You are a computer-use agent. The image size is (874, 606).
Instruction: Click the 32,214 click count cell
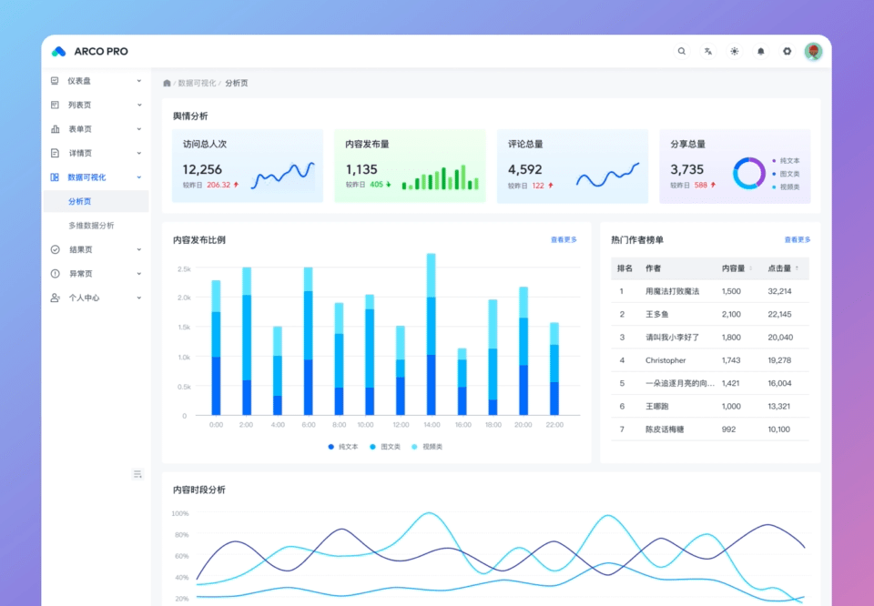pos(779,291)
